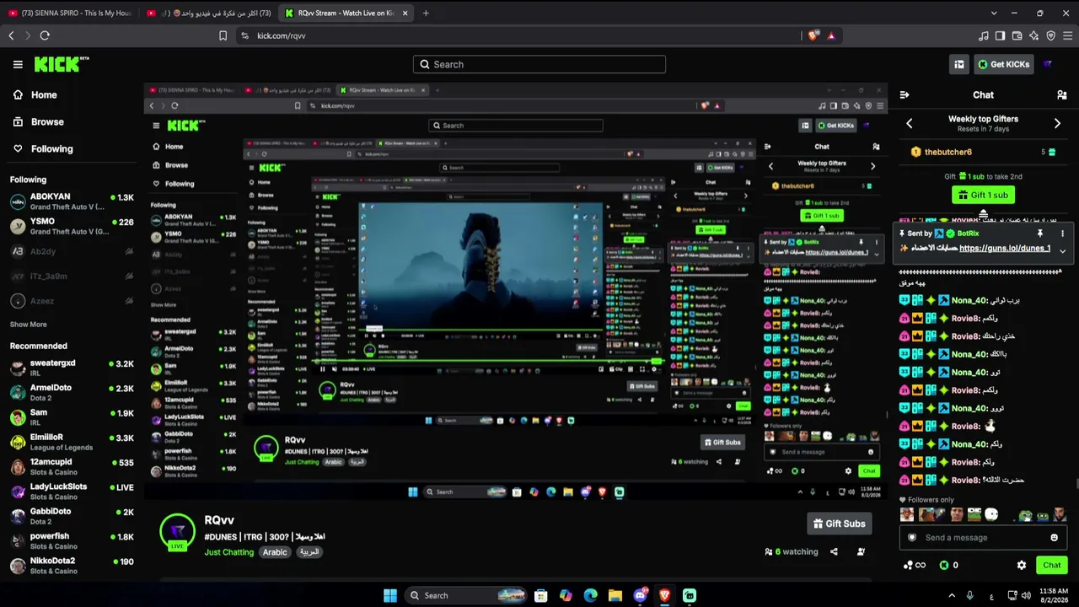Reload the current page

pyautogui.click(x=45, y=35)
